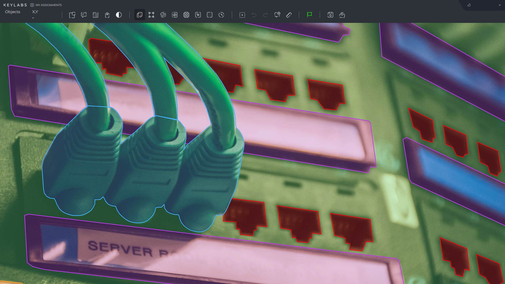Select the cursor pointer selection tool

click(198, 15)
